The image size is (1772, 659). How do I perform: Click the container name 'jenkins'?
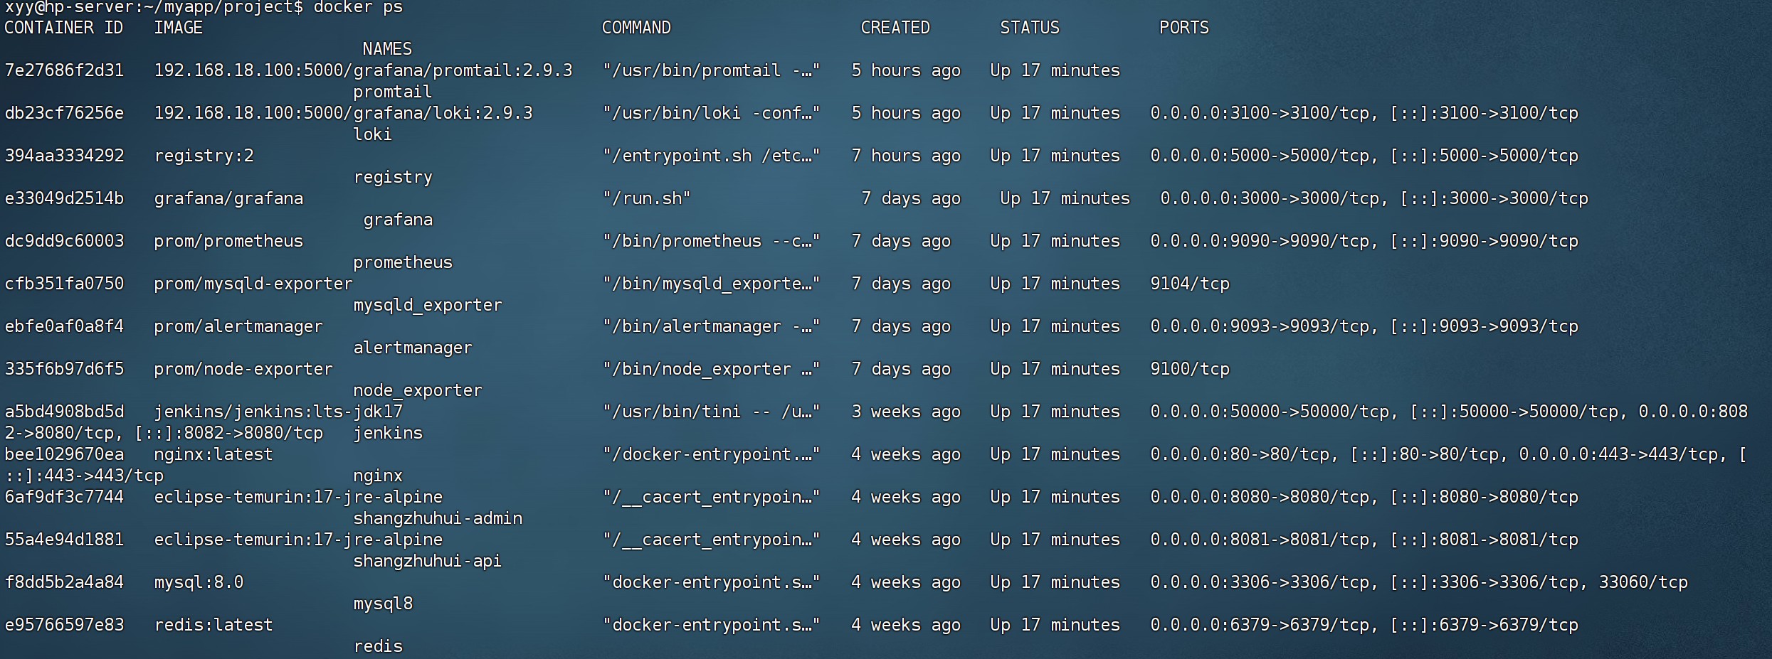click(388, 433)
